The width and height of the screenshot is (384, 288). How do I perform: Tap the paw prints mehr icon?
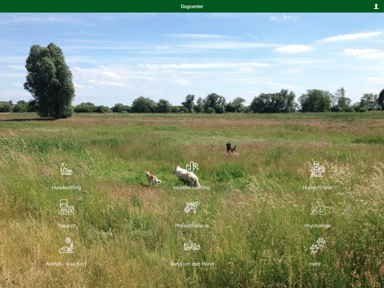(318, 245)
